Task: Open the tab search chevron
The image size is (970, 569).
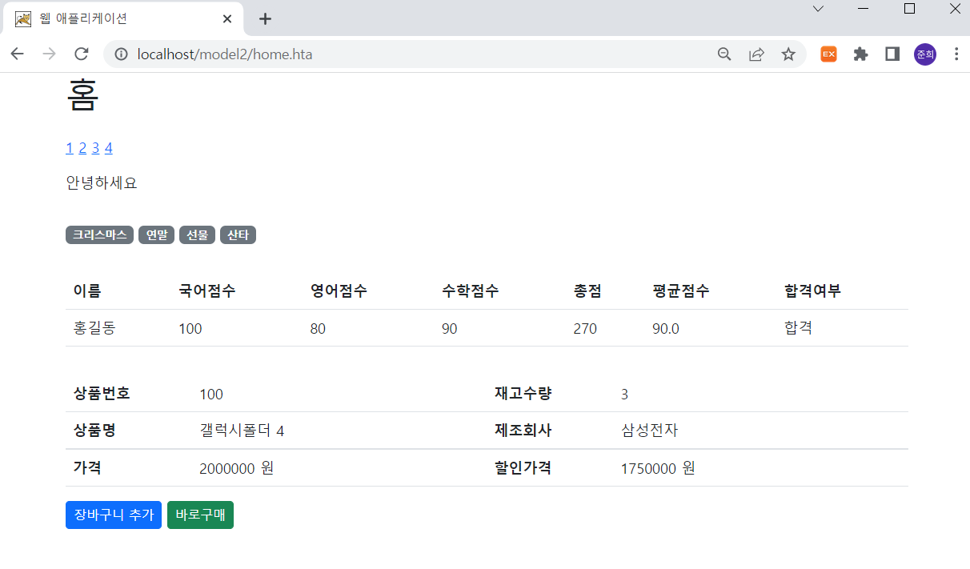Action: [818, 9]
